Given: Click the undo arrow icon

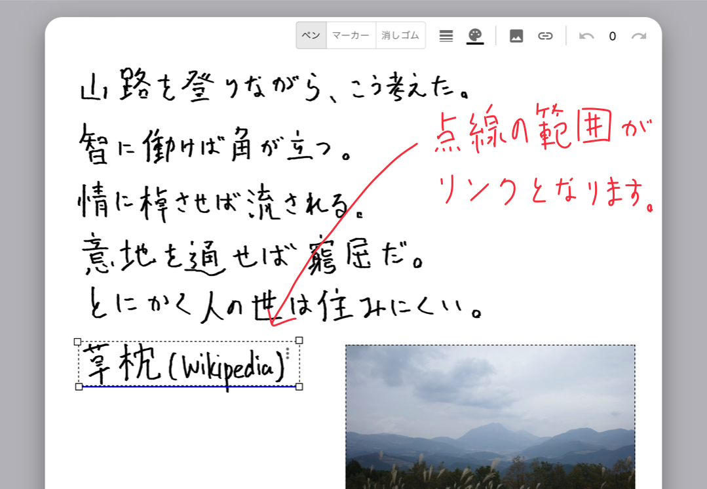Looking at the screenshot, I should point(586,36).
